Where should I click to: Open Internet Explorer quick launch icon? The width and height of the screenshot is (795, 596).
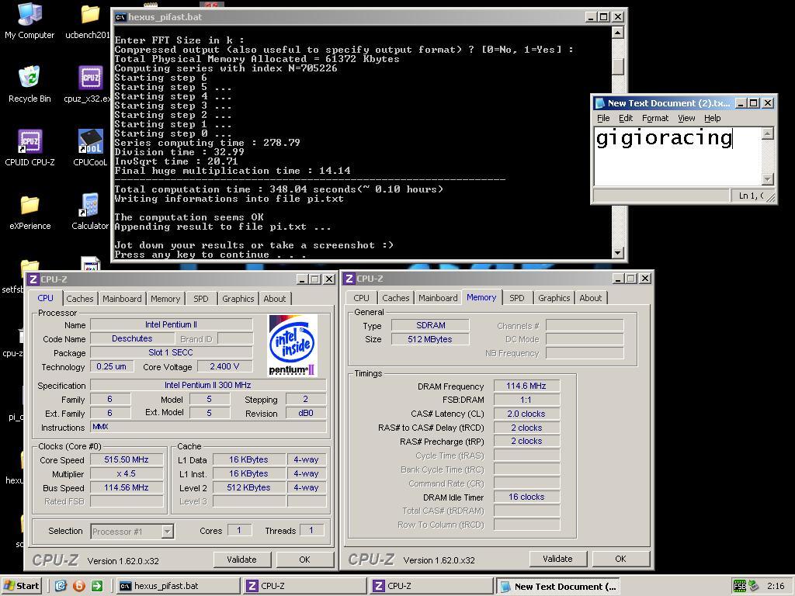(61, 586)
